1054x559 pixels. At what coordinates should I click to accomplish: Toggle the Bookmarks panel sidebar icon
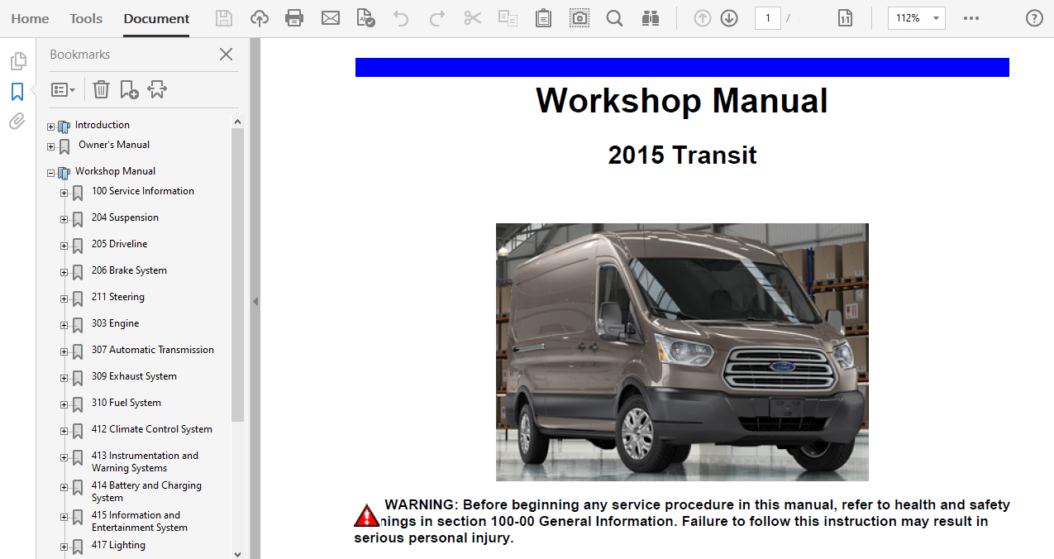(x=17, y=92)
